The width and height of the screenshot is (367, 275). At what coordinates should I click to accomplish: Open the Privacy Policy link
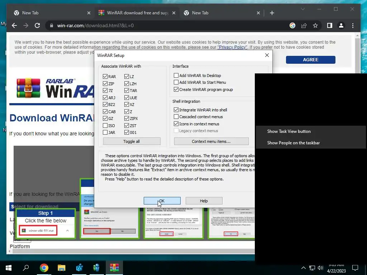coord(232,47)
